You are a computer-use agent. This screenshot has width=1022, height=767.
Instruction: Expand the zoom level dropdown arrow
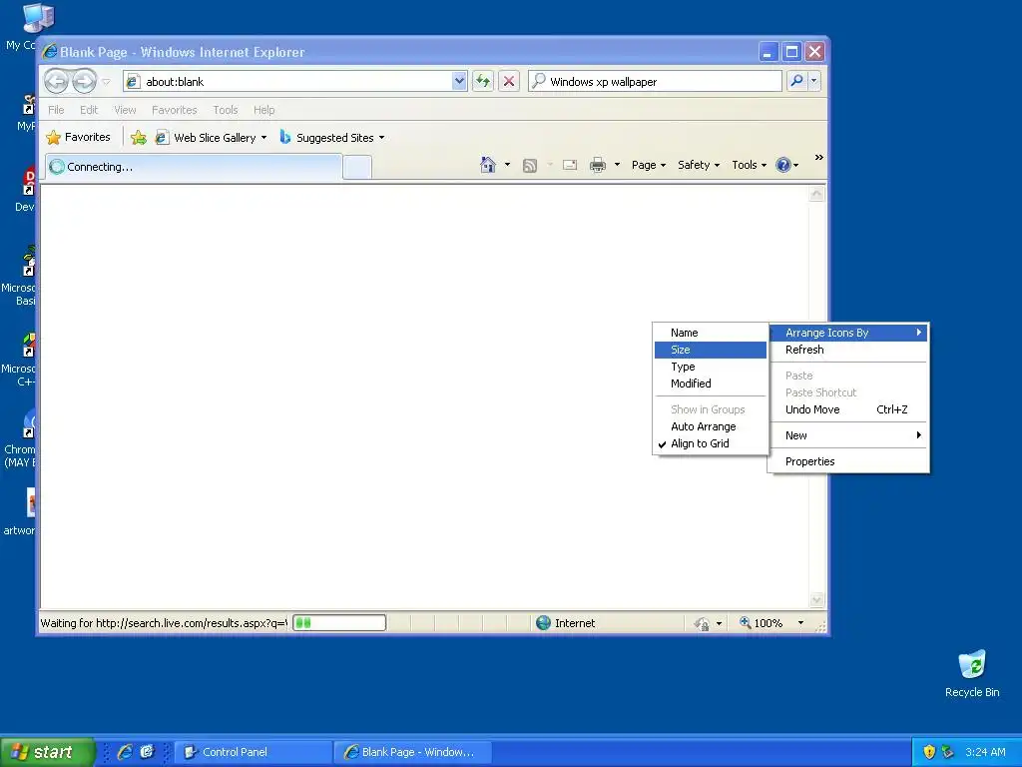(800, 623)
